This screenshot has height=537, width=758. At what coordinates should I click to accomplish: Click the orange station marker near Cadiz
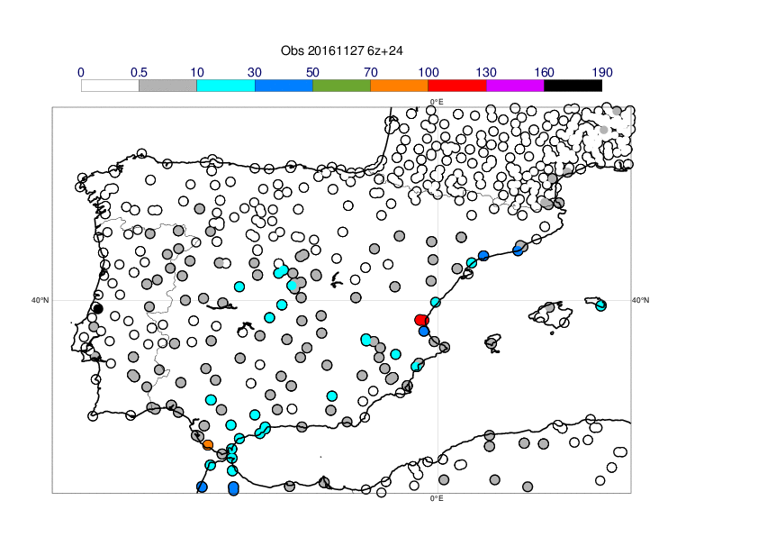click(x=208, y=444)
